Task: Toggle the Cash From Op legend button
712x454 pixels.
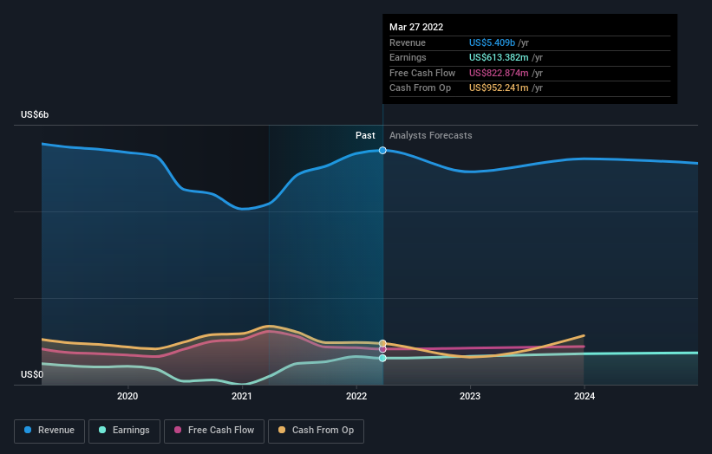Action: [x=316, y=431]
